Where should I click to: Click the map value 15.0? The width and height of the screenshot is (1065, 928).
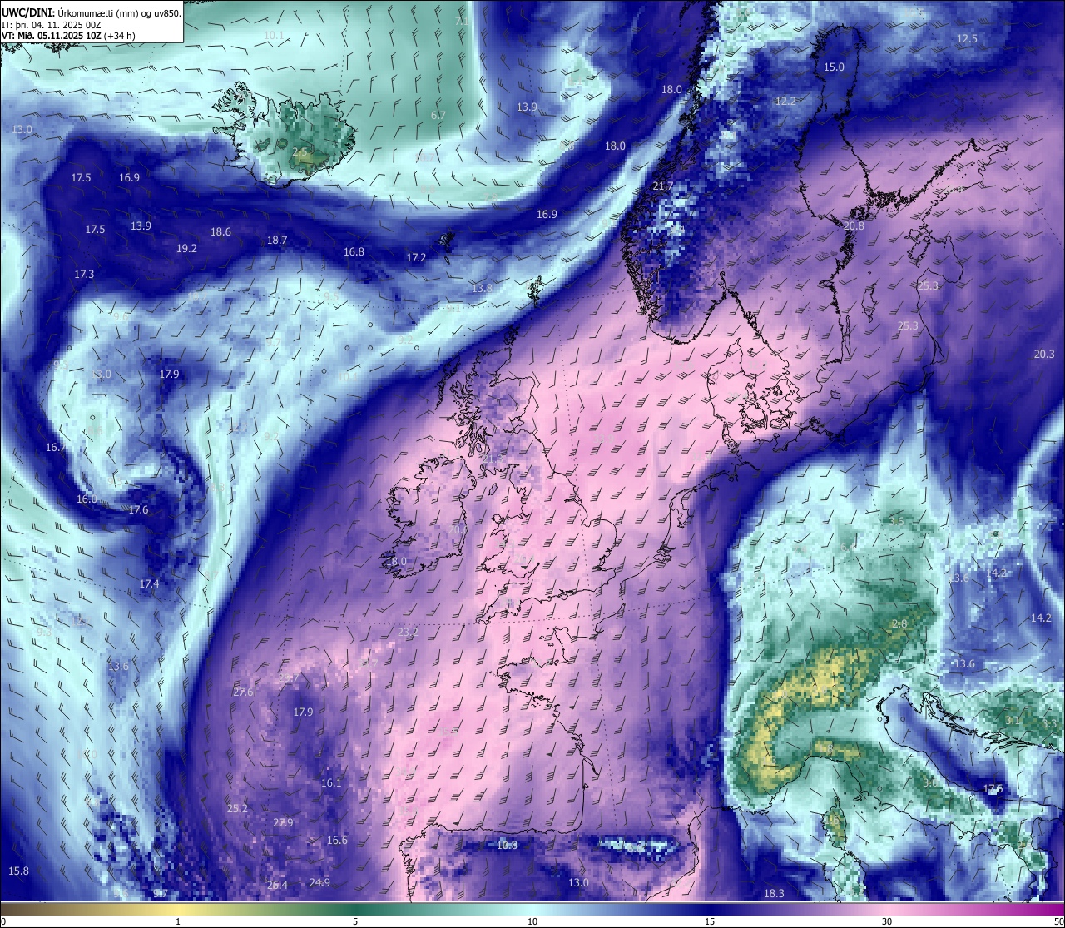coord(834,67)
